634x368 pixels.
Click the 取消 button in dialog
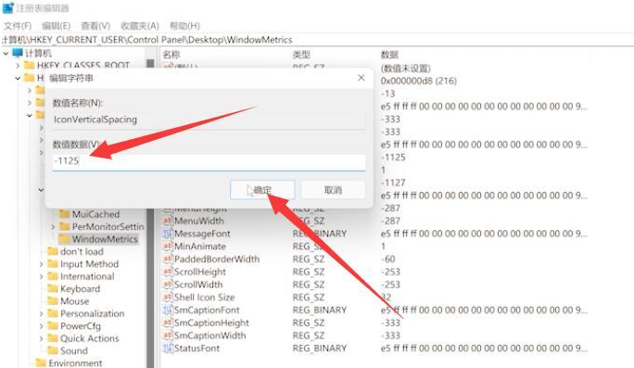333,190
